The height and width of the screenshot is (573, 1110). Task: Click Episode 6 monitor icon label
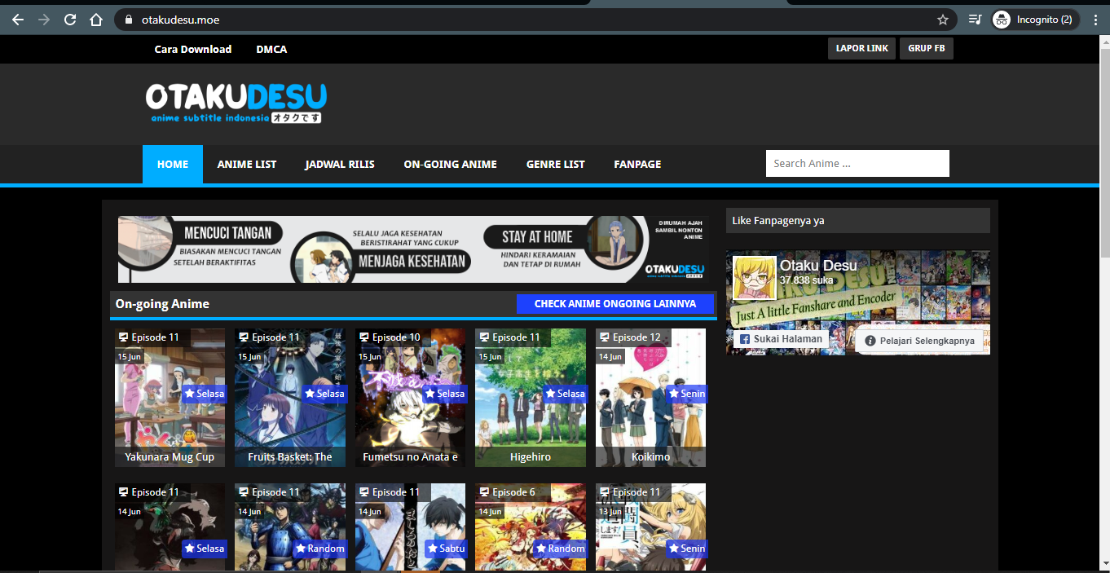[x=484, y=492]
